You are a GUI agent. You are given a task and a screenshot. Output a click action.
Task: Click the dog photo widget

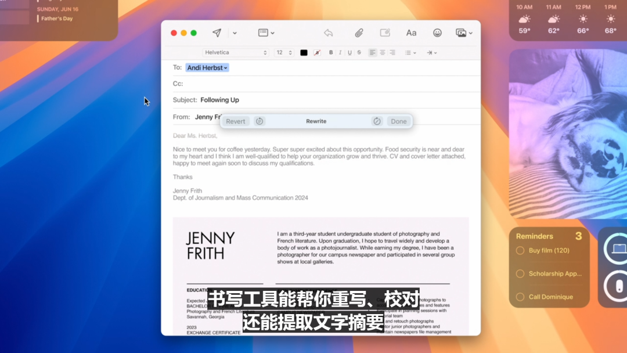pos(568,134)
